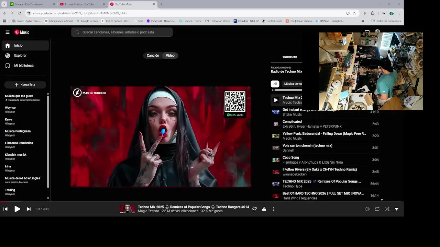Screen dimensions: 440x247
Task: Play Coco Song in the queue
Action: (x=325, y=160)
